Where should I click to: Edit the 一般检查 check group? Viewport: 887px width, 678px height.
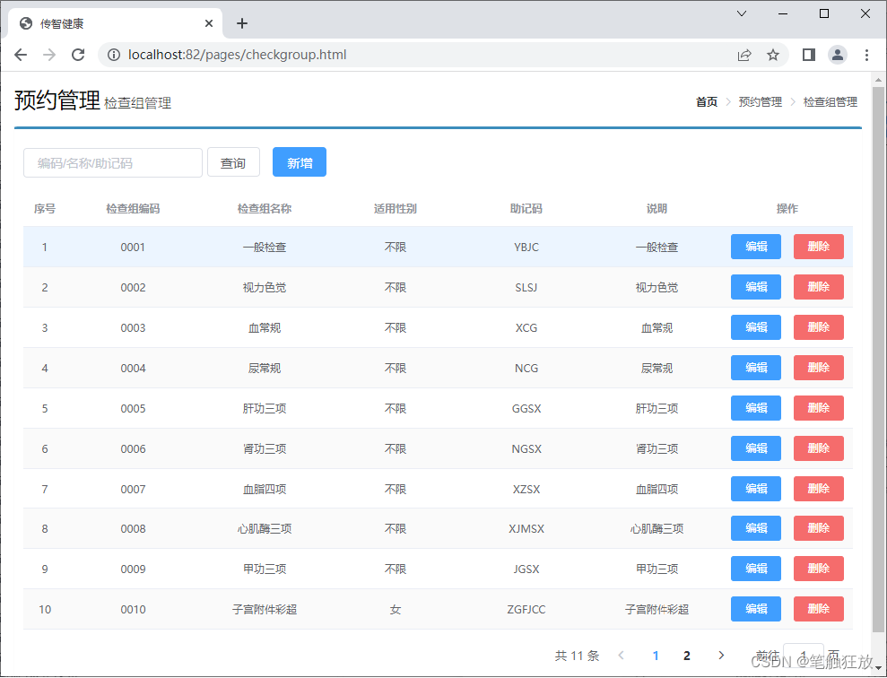(x=755, y=246)
